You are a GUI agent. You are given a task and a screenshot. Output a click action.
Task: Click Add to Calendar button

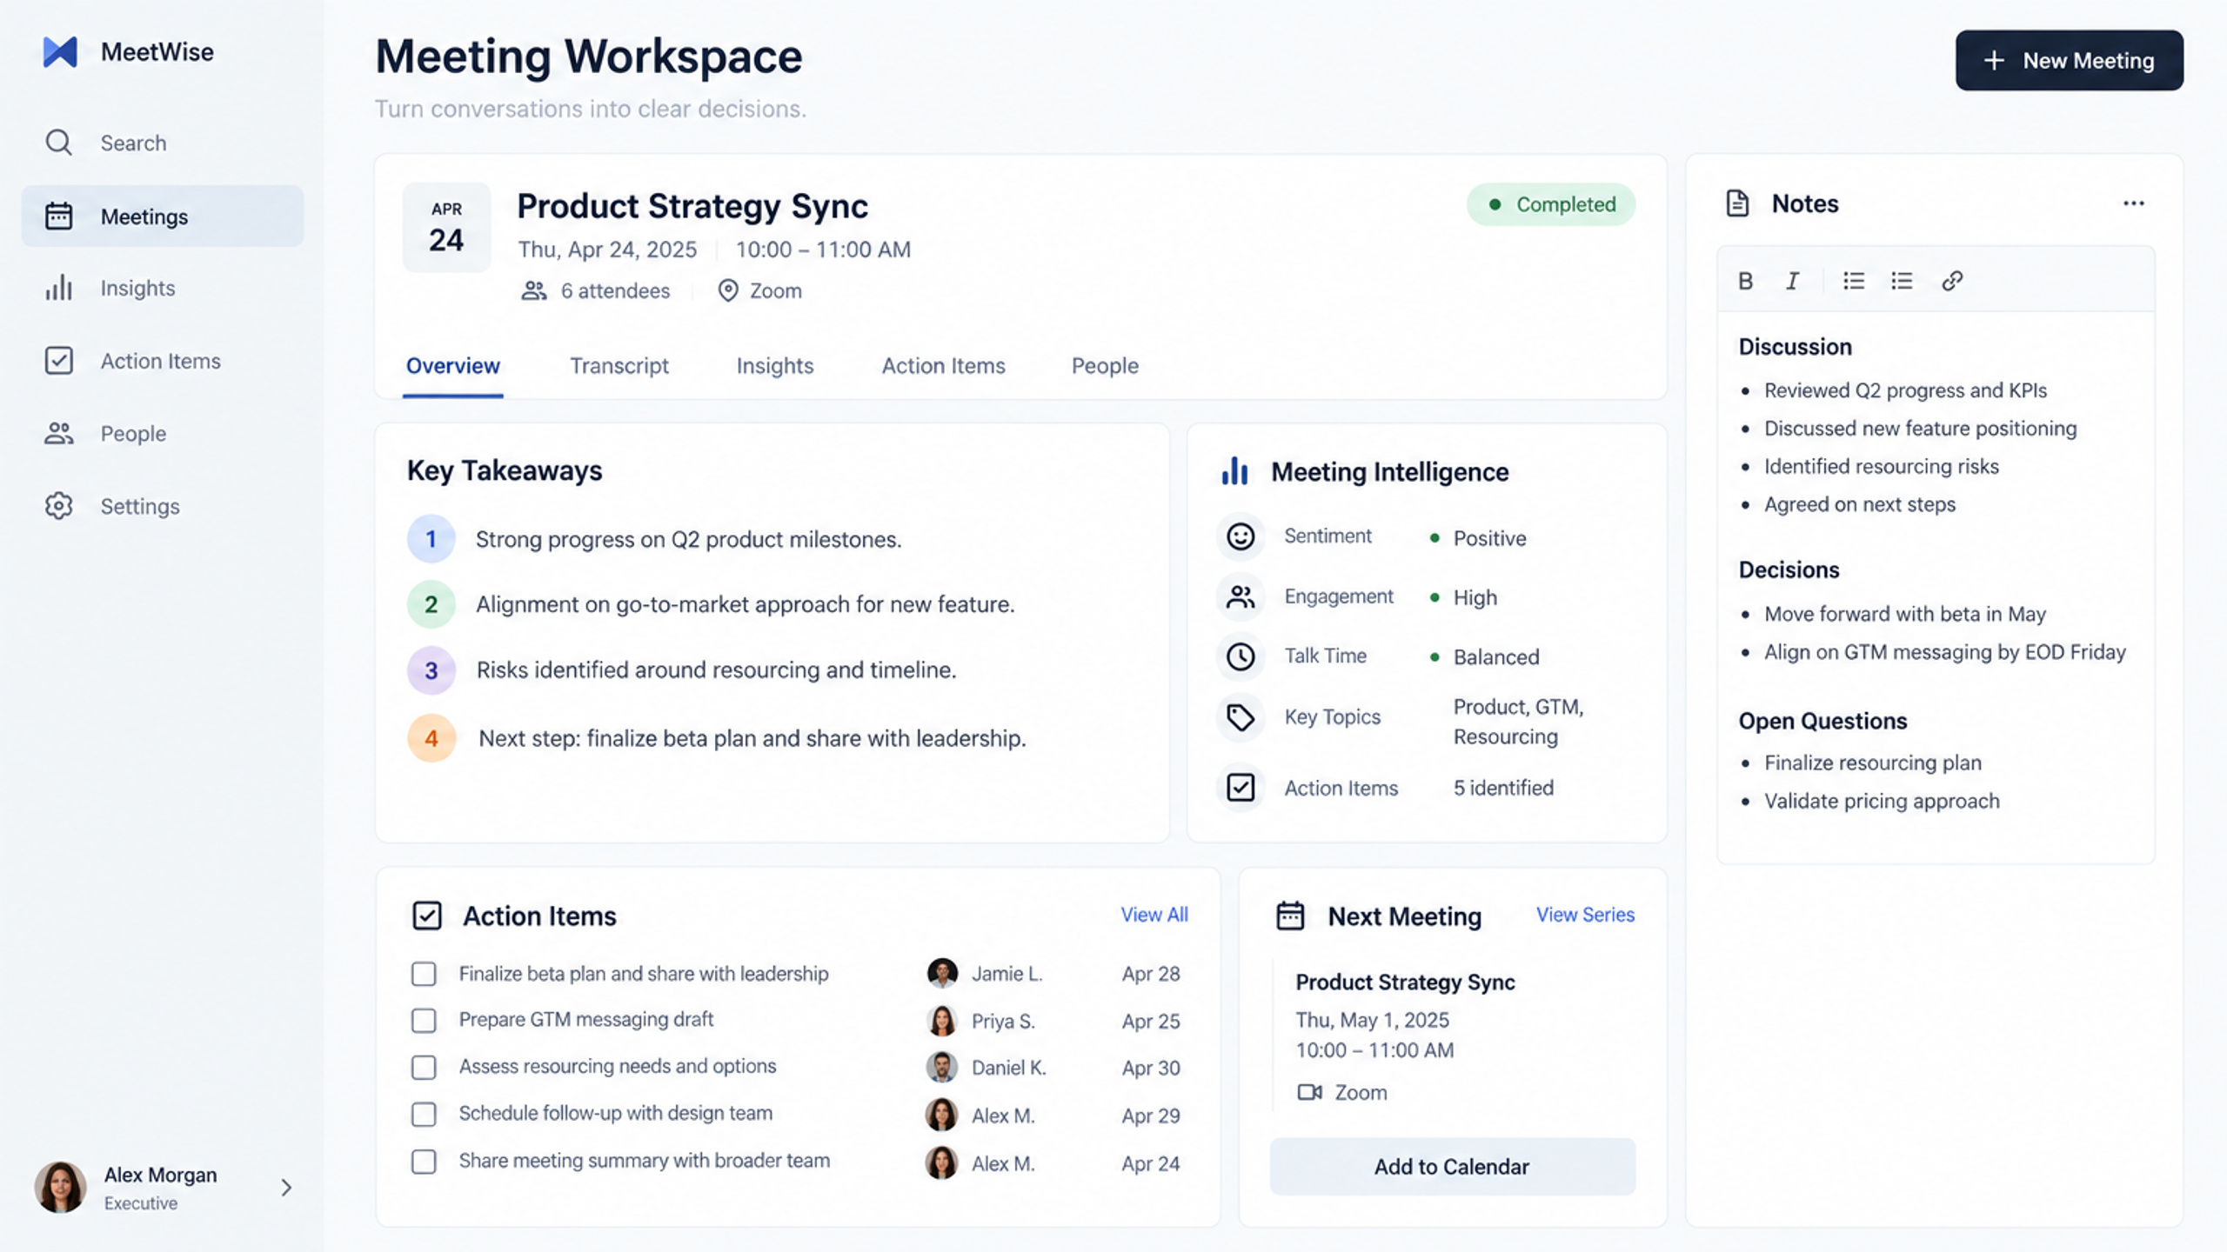pos(1452,1167)
